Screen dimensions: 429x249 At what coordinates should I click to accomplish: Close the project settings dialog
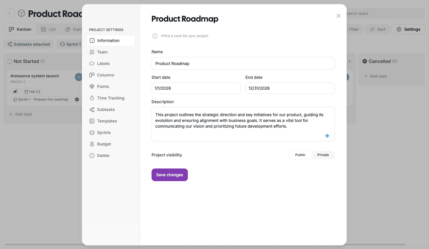[x=339, y=16]
